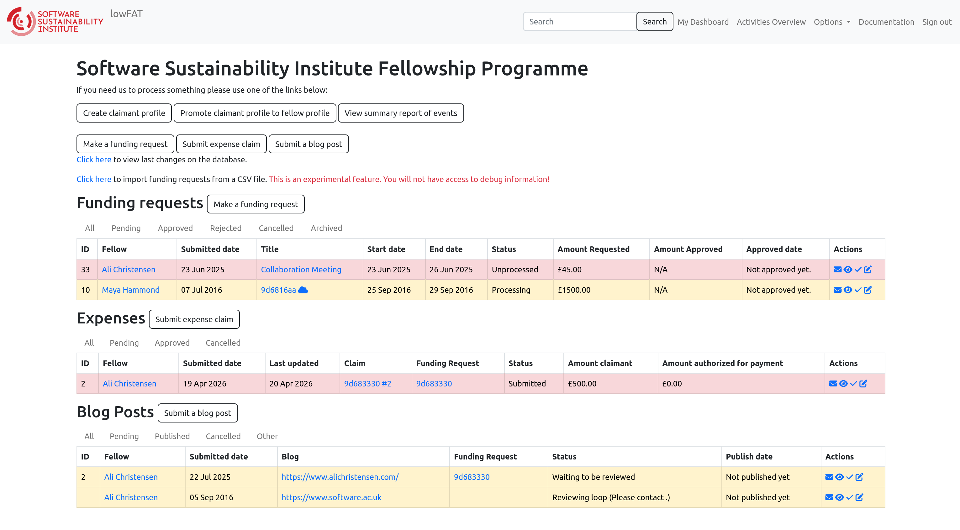View the software.ac.uk blog post entry

coord(839,497)
